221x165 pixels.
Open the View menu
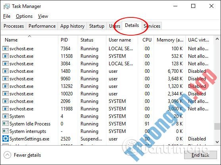(x=43, y=16)
